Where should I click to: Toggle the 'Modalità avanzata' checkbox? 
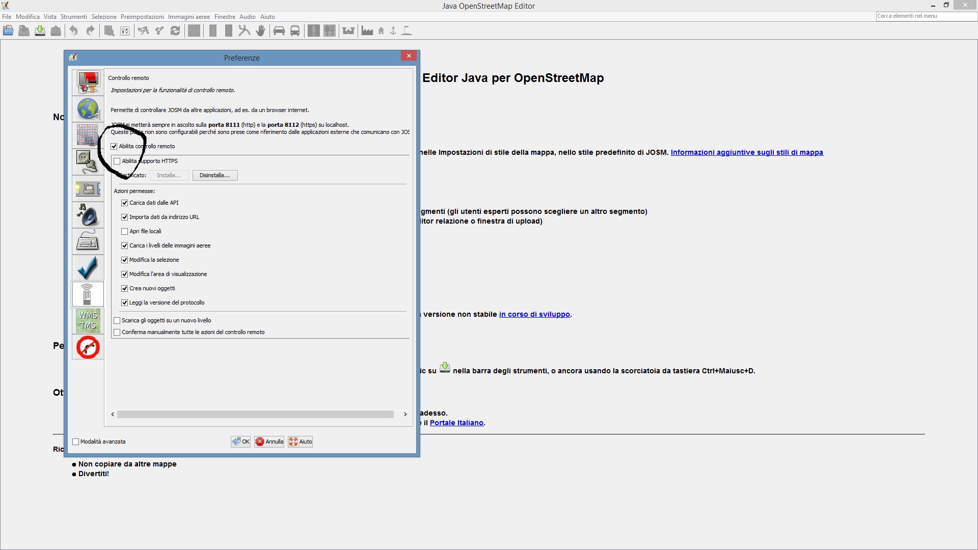(x=76, y=442)
